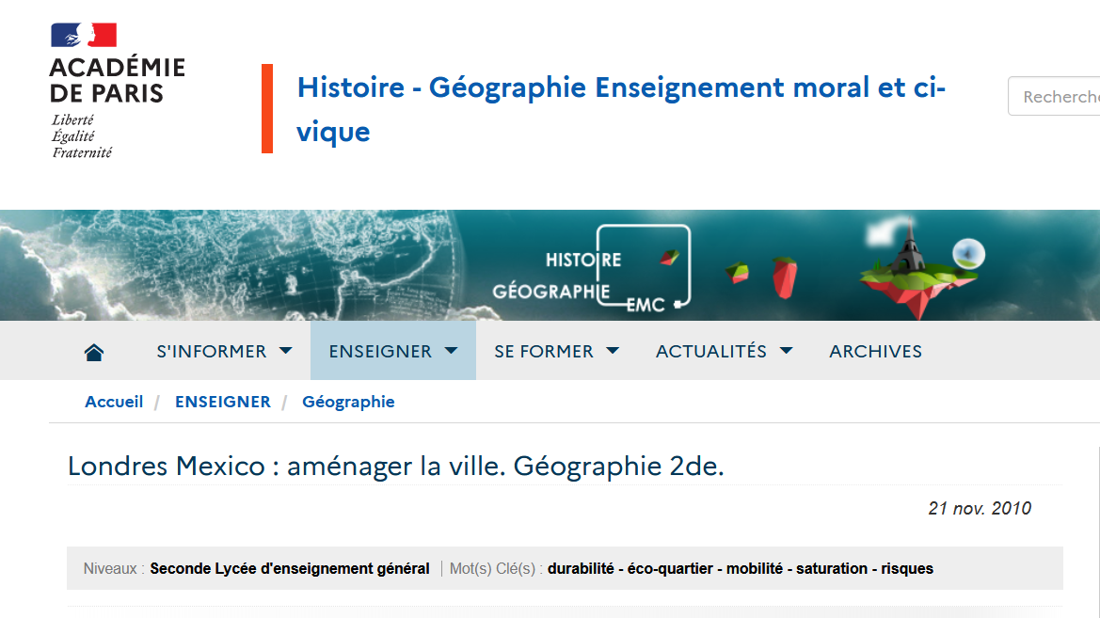
Task: Go to the home page via house icon
Action: [94, 352]
